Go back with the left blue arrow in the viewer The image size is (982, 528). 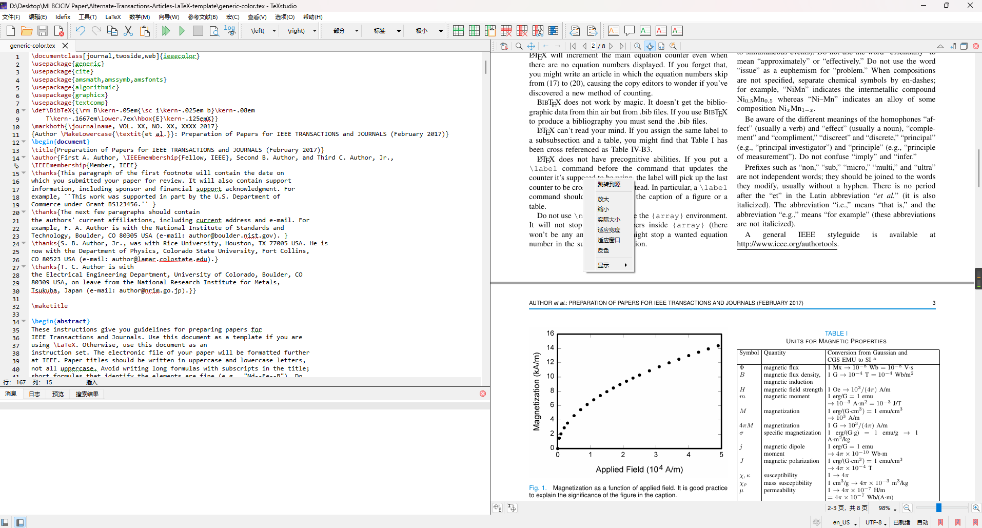click(x=546, y=46)
